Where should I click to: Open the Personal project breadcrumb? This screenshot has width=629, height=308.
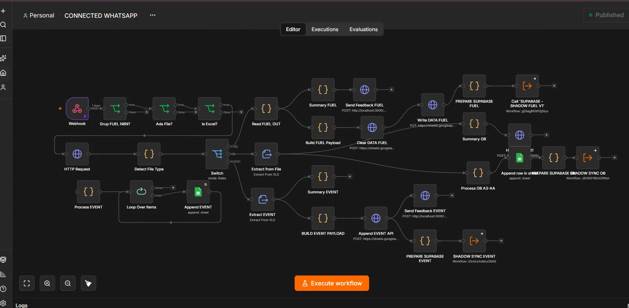(x=39, y=15)
